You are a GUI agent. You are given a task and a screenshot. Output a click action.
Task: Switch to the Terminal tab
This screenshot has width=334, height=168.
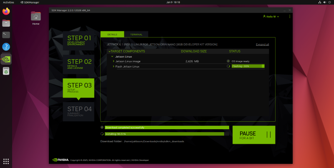click(136, 34)
